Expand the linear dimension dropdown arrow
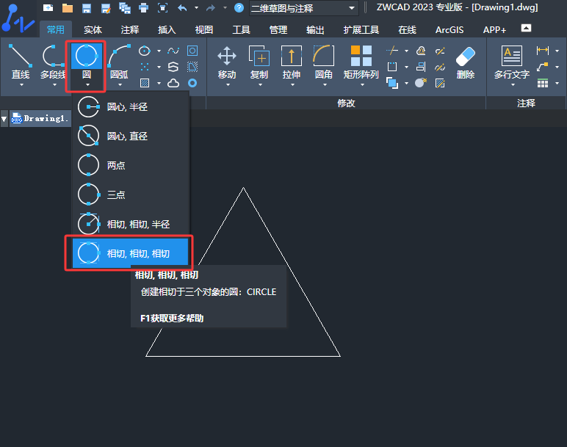This screenshot has width=567, height=447. tap(557, 51)
